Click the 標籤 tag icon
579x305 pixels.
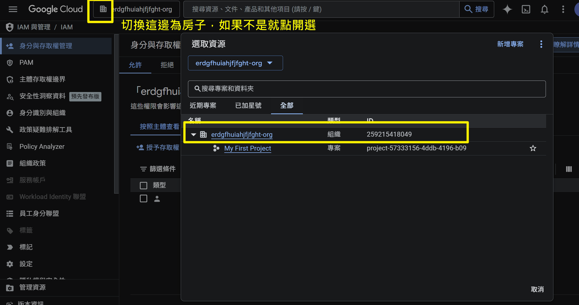[10, 230]
